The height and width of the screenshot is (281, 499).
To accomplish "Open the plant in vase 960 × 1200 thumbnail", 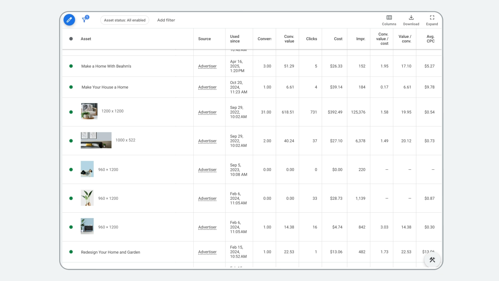I will click(87, 198).
